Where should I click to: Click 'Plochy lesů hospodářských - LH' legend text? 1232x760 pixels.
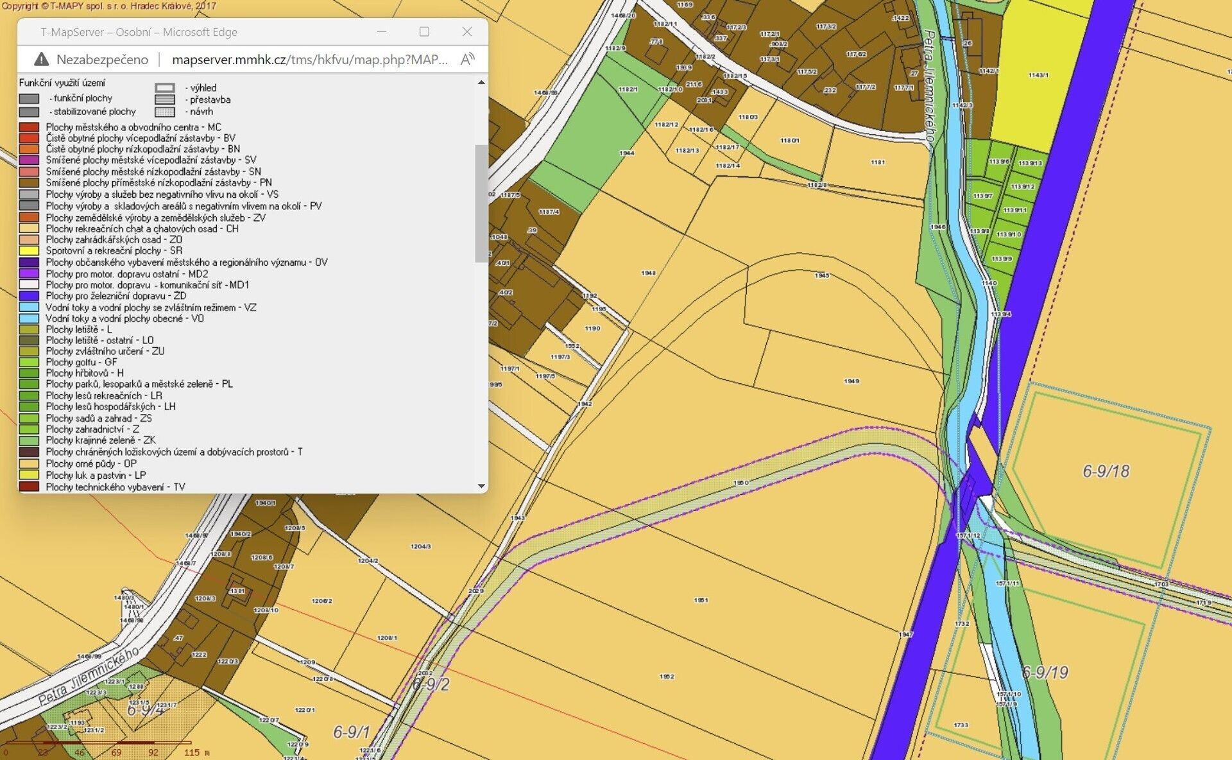(x=110, y=406)
